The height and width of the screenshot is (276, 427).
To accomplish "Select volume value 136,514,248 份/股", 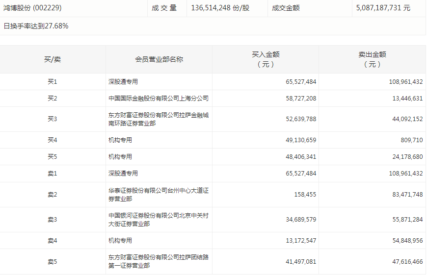I will click(x=220, y=8).
